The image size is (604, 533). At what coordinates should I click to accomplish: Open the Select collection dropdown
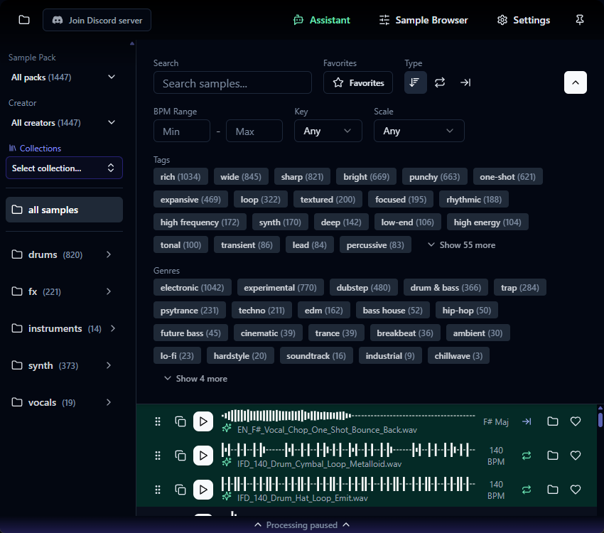click(64, 168)
